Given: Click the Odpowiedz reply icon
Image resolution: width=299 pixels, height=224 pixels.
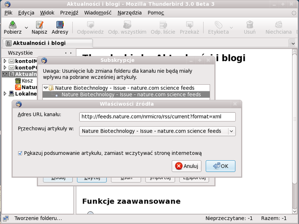Looking at the screenshot, I should pyautogui.click(x=90, y=25).
